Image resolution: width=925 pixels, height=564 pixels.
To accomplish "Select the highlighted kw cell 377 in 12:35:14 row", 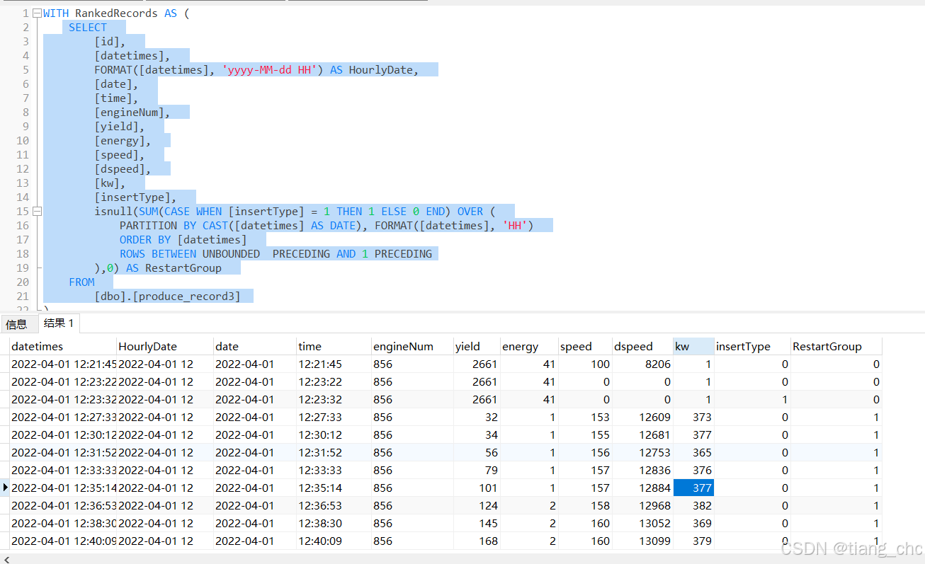I will [693, 488].
